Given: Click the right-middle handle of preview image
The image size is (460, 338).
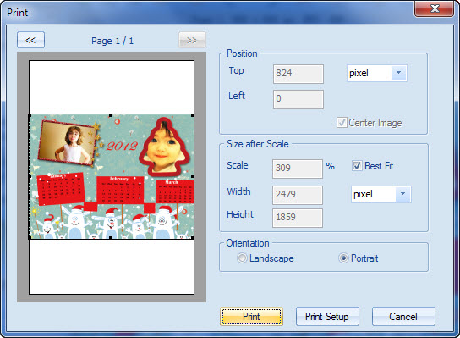Looking at the screenshot, I should 193,176.
